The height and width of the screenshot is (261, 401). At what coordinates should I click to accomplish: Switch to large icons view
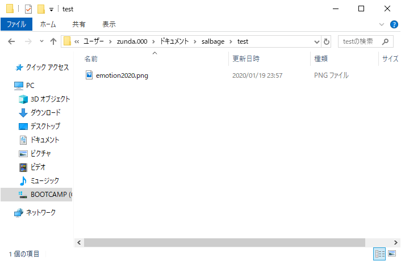(x=392, y=254)
